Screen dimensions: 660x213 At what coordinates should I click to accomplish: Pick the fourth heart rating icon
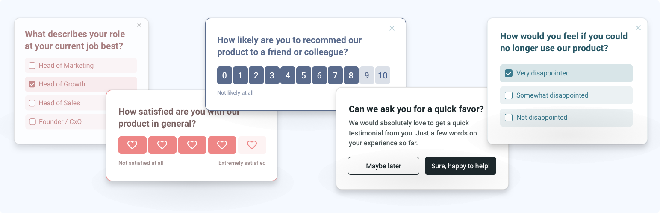pos(222,145)
